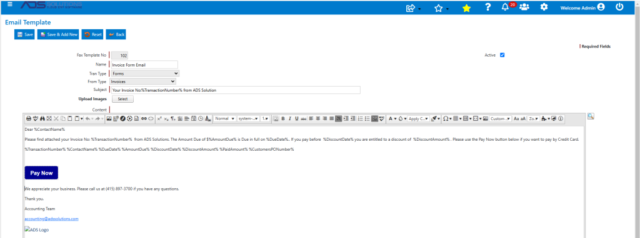Follow the accounting@adssolutions.com link
640x238 pixels.
pyautogui.click(x=51, y=219)
